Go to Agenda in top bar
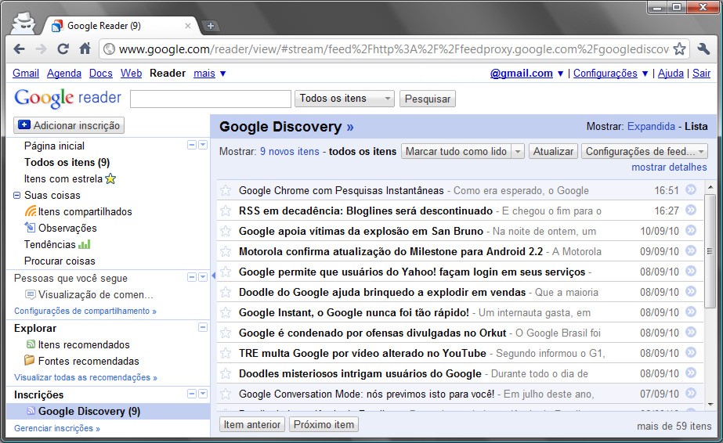 point(64,74)
